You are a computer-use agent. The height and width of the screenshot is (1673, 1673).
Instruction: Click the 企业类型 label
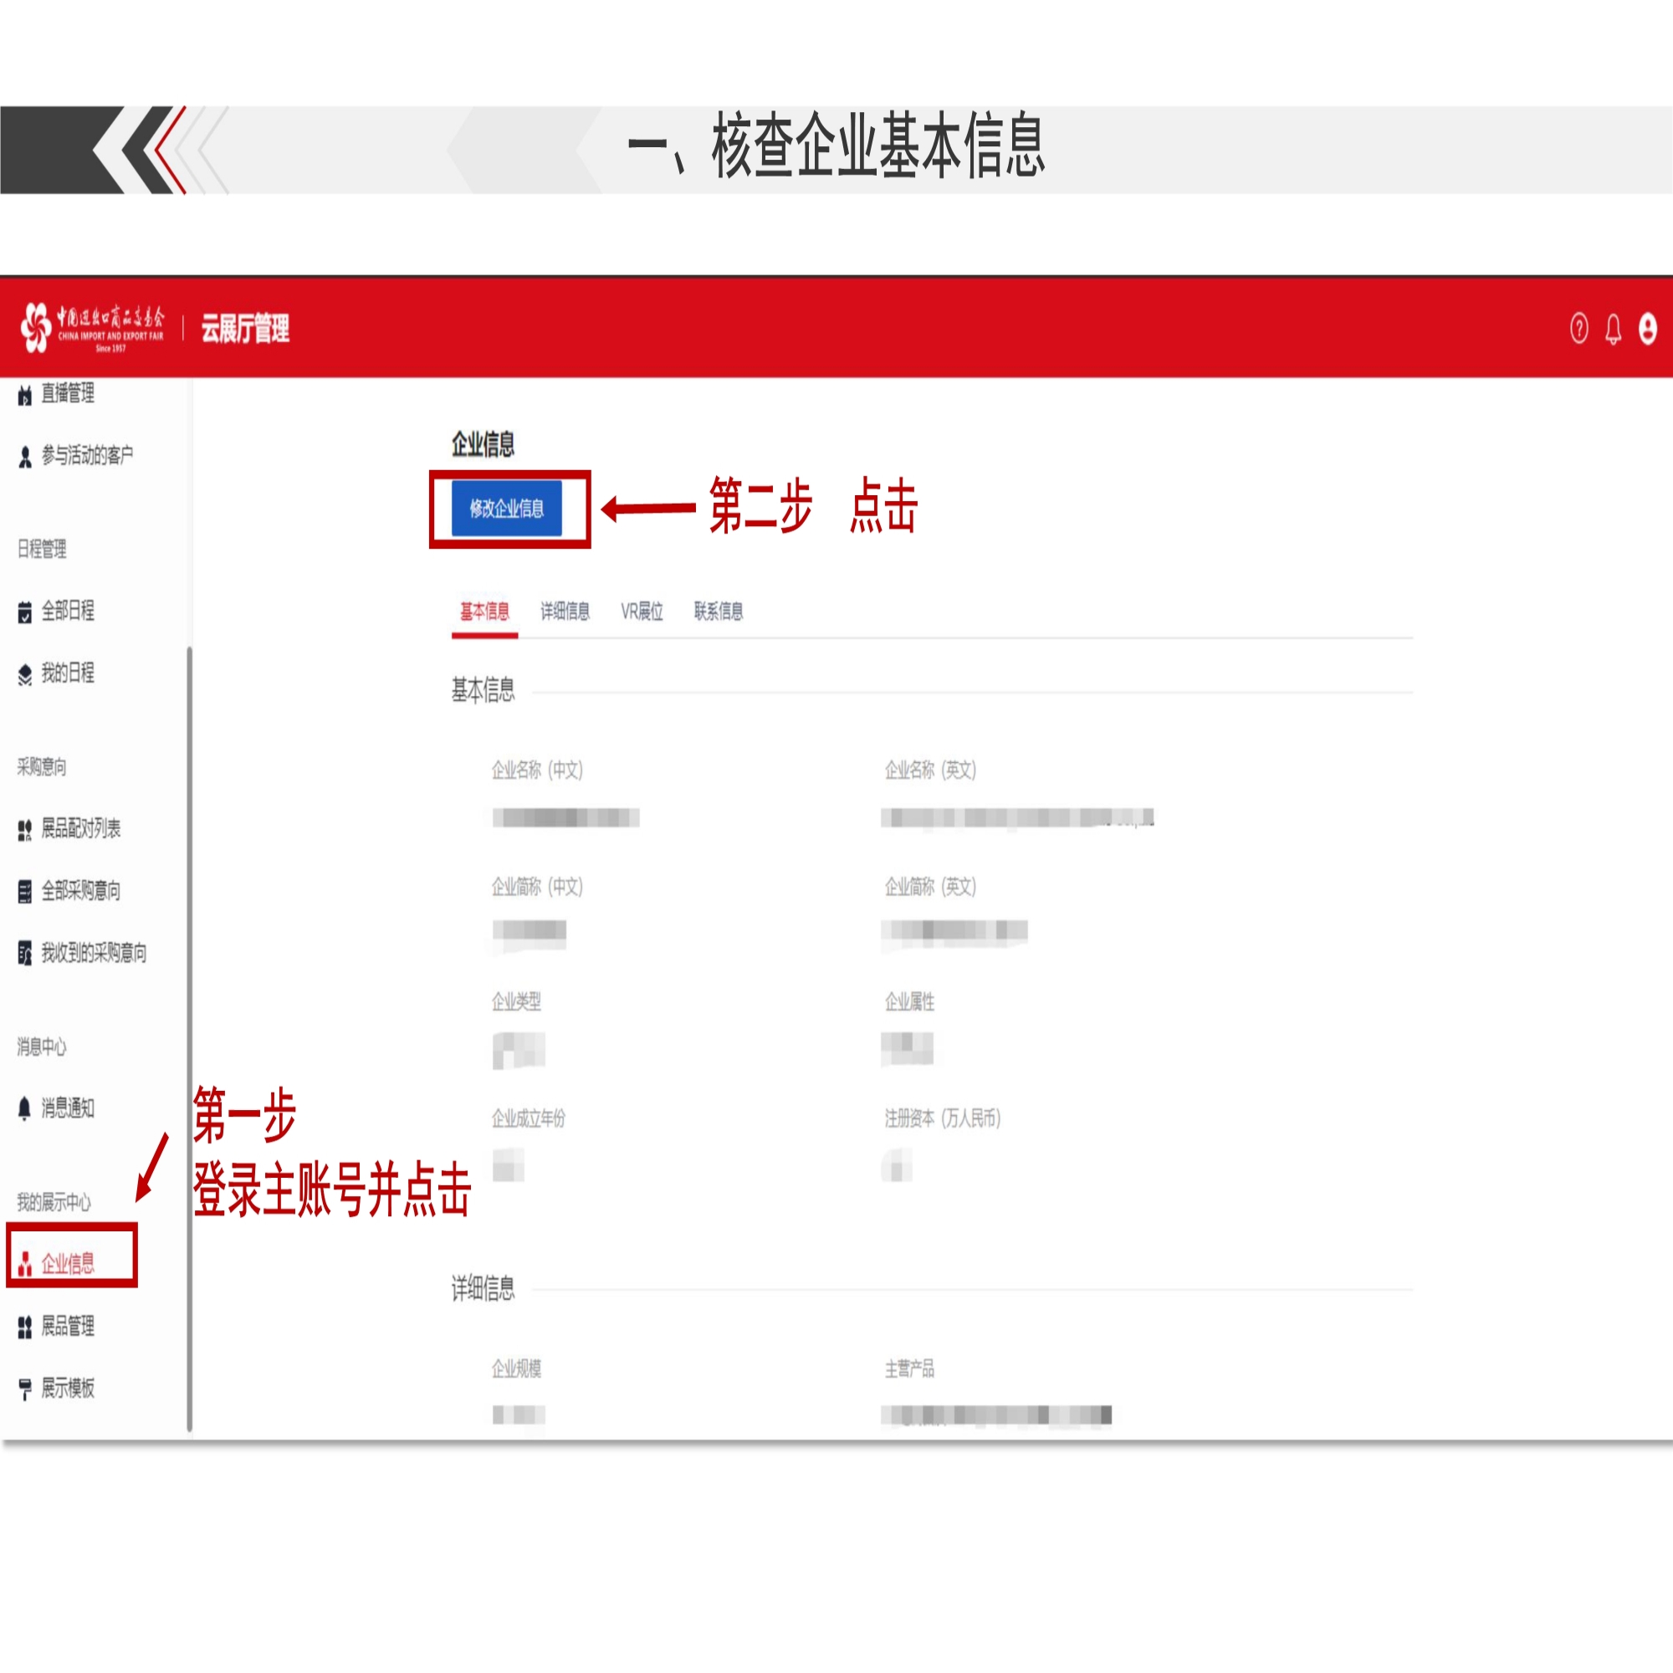tap(517, 1003)
